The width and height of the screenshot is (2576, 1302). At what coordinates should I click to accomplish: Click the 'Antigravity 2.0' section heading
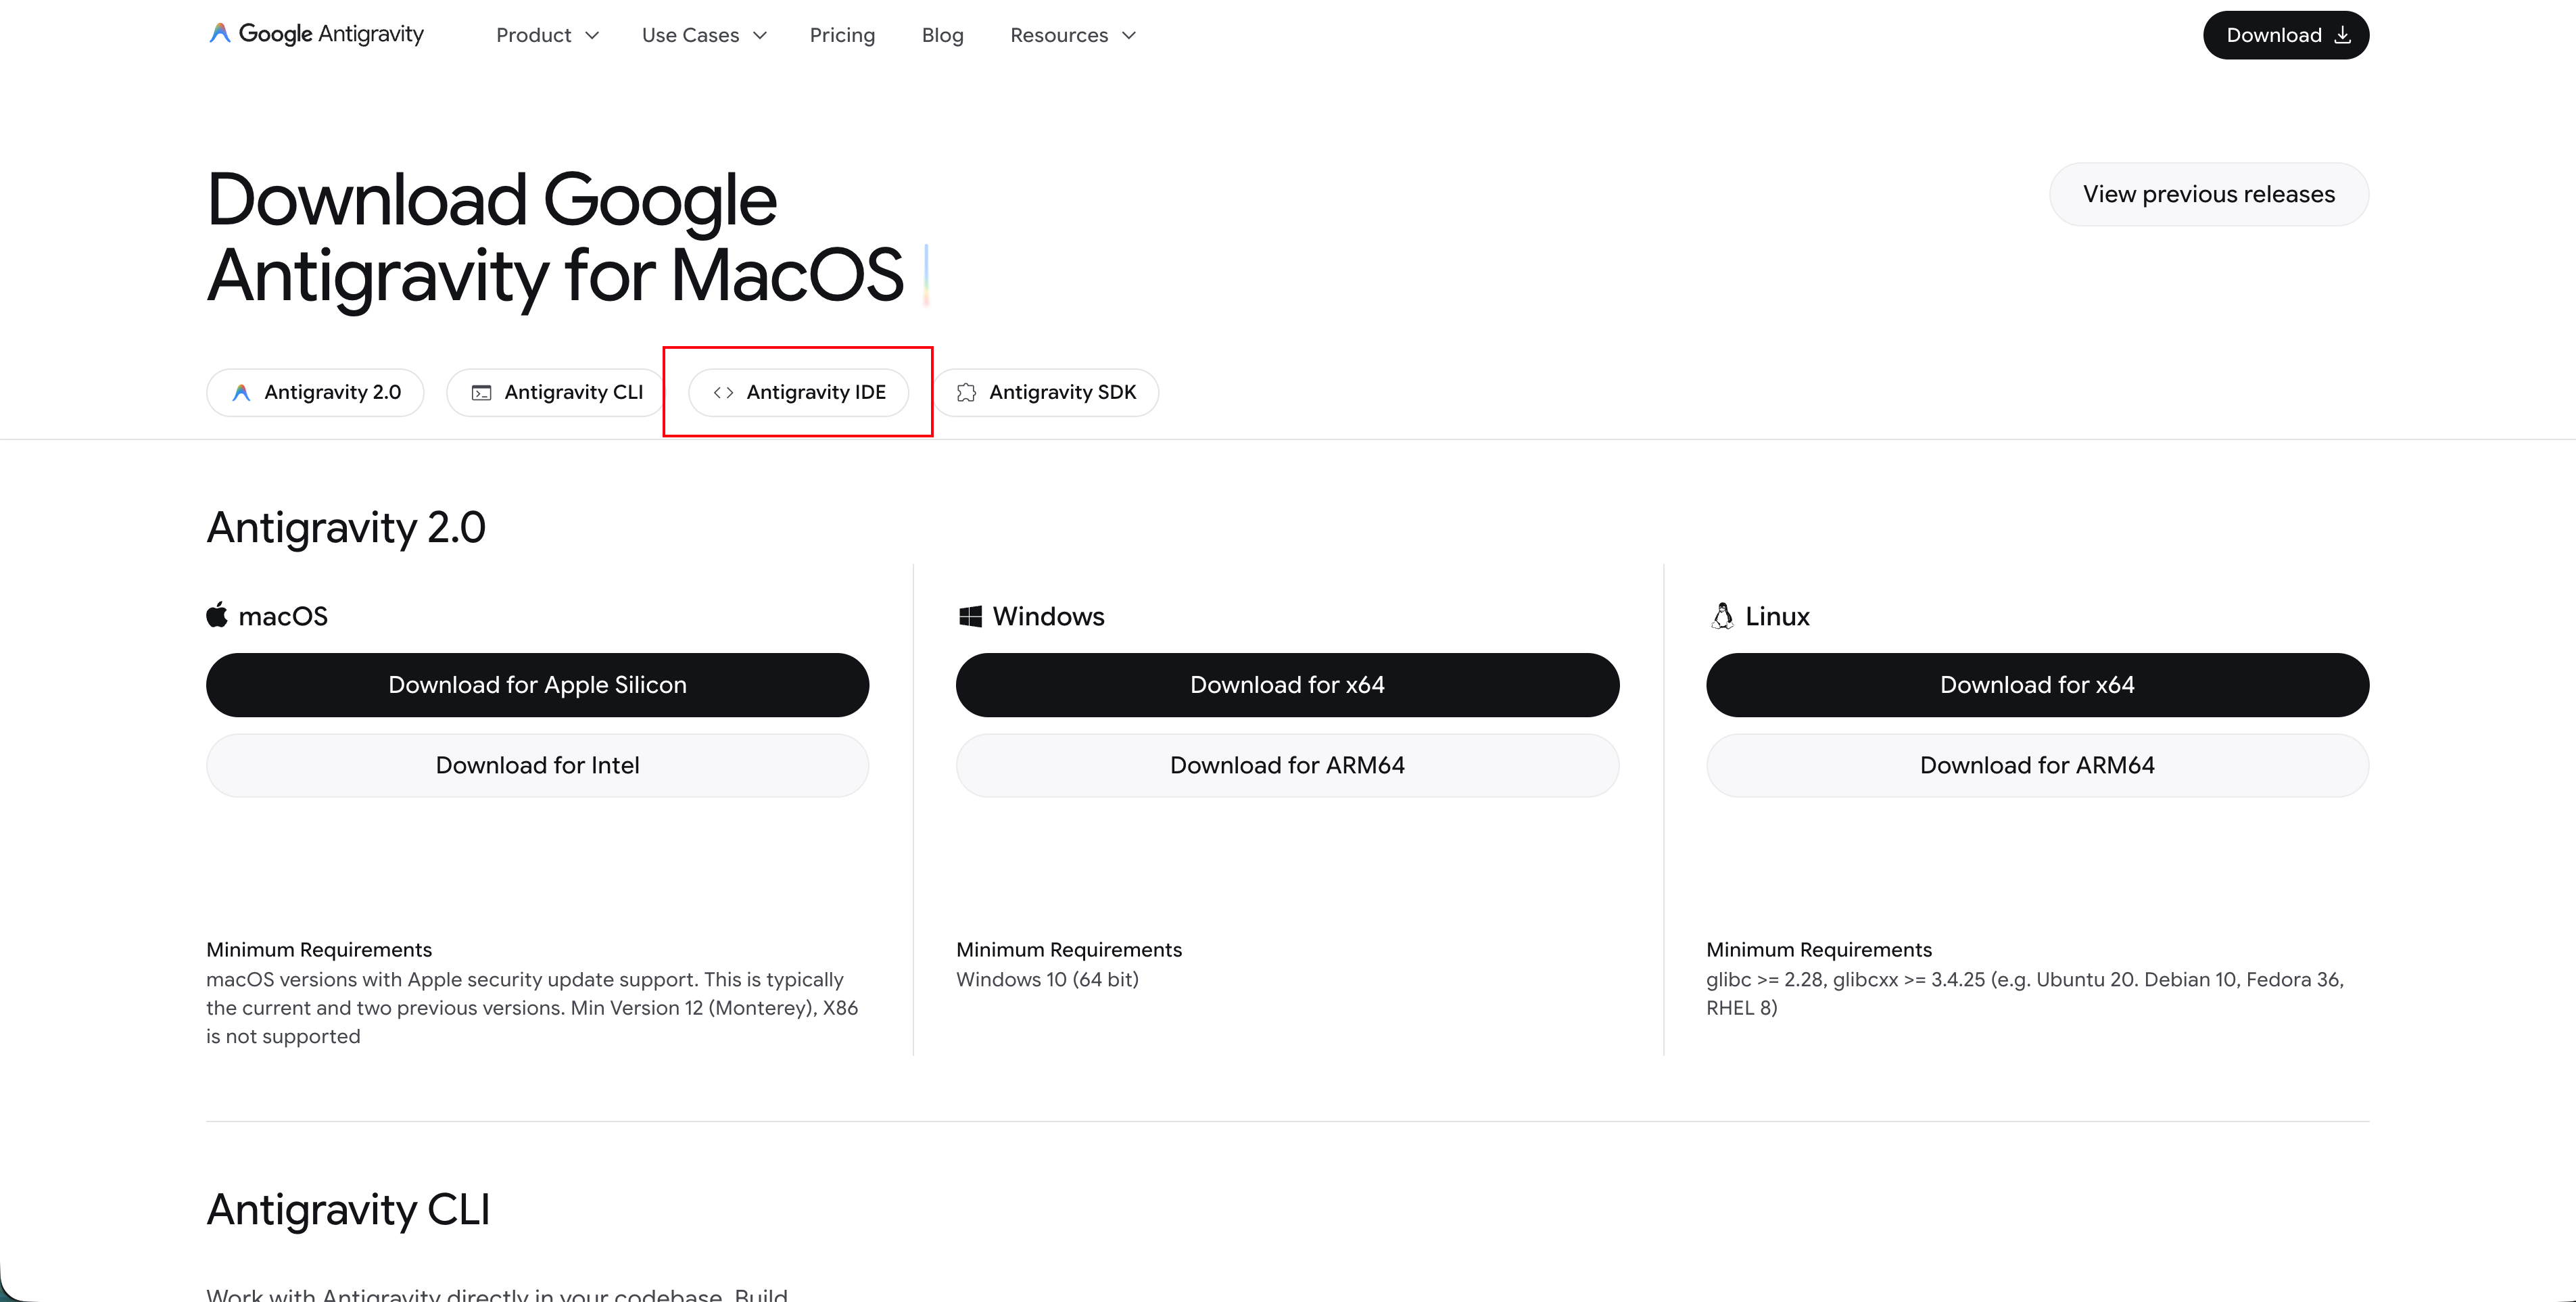tap(346, 527)
